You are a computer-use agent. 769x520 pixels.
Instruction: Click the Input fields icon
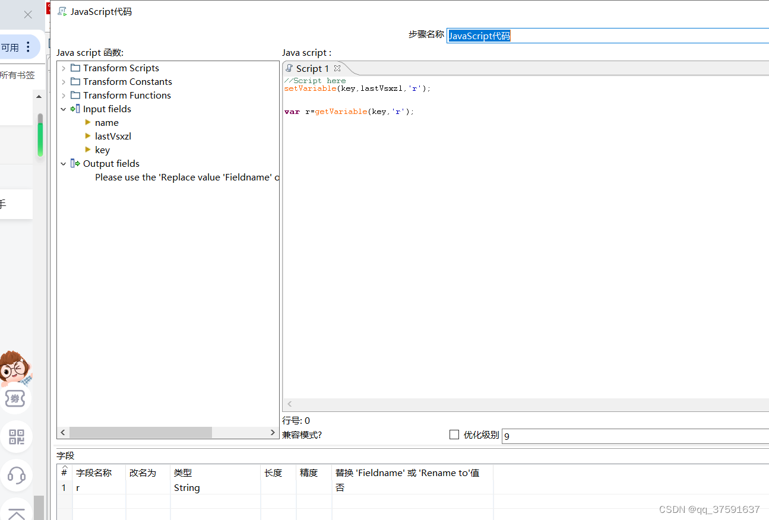(75, 109)
